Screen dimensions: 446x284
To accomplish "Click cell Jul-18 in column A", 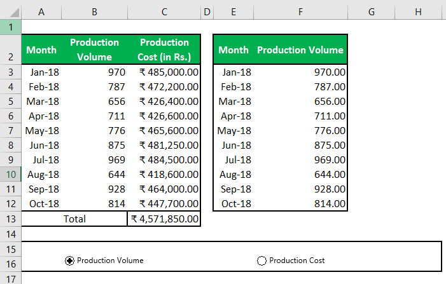I will click(41, 160).
